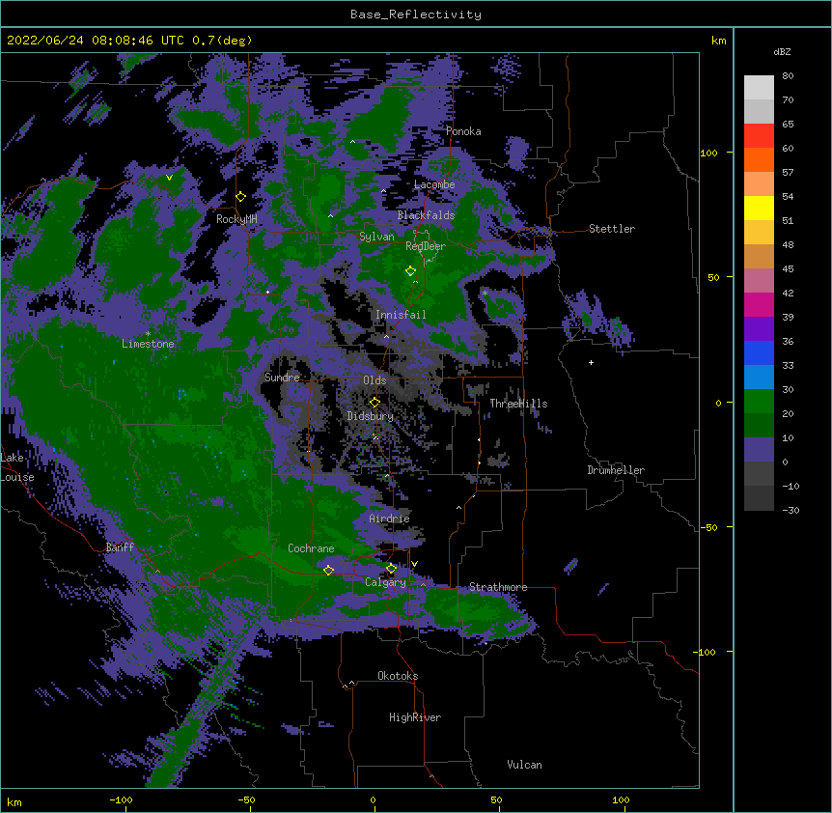The height and width of the screenshot is (813, 832).
Task: Select the yellow station marker below RedDeer
Action: (x=411, y=271)
